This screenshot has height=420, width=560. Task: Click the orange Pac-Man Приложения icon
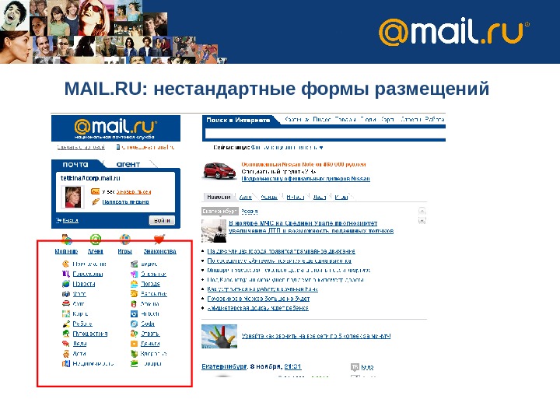point(65,264)
